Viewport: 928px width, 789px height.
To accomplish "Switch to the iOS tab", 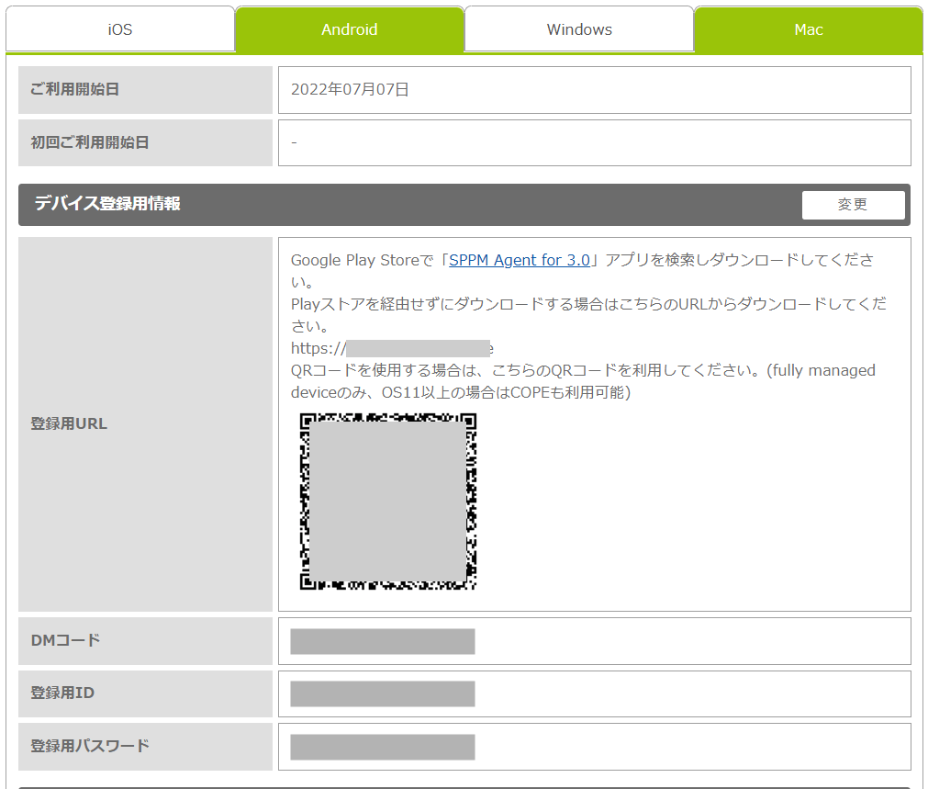I will (x=120, y=29).
